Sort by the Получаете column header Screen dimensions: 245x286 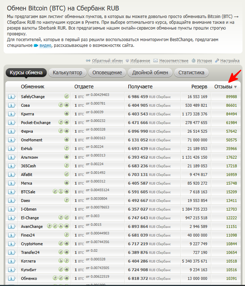[140, 87]
